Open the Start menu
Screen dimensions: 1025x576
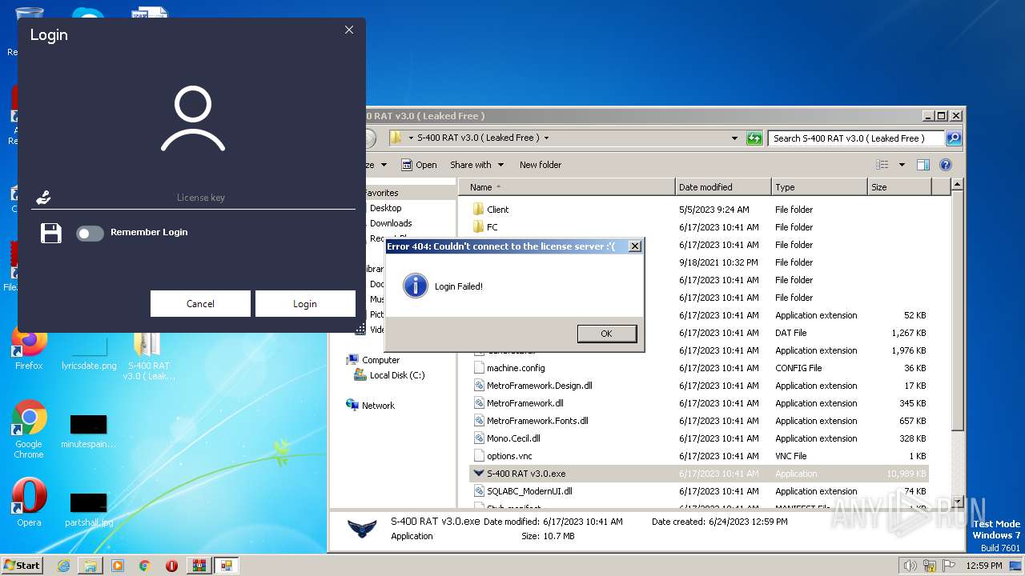pos(22,565)
